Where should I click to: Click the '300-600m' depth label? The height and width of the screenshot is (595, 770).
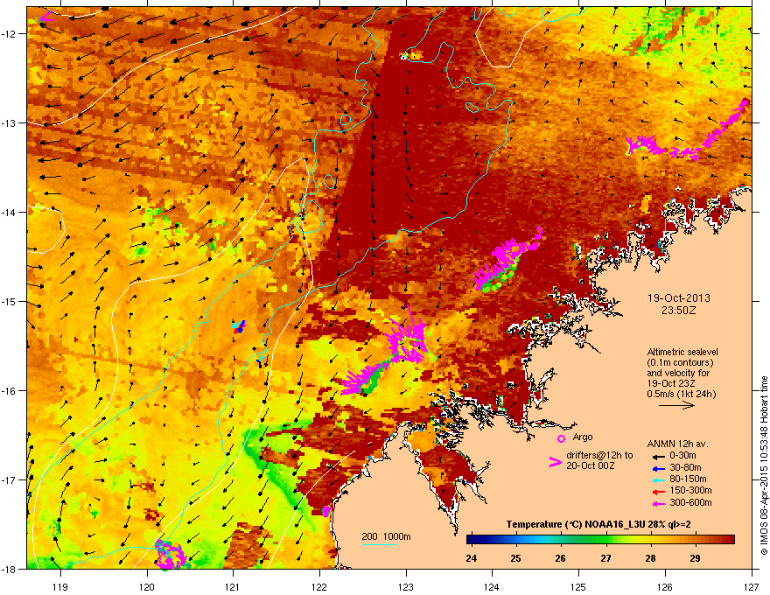690,501
